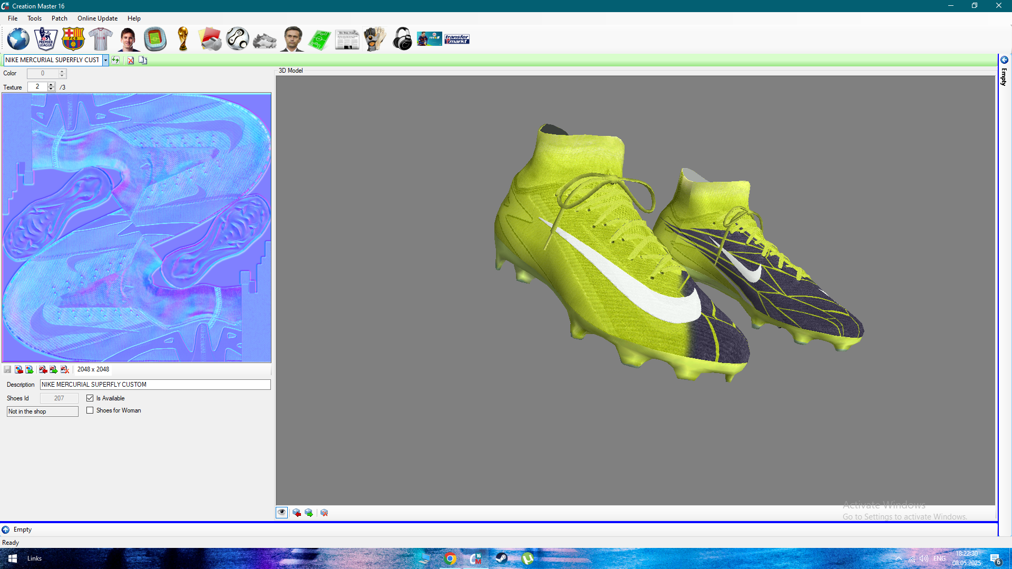The width and height of the screenshot is (1012, 569).
Task: Expand the NIKE MERCURIAL shoes selector dropdown
Action: point(105,60)
